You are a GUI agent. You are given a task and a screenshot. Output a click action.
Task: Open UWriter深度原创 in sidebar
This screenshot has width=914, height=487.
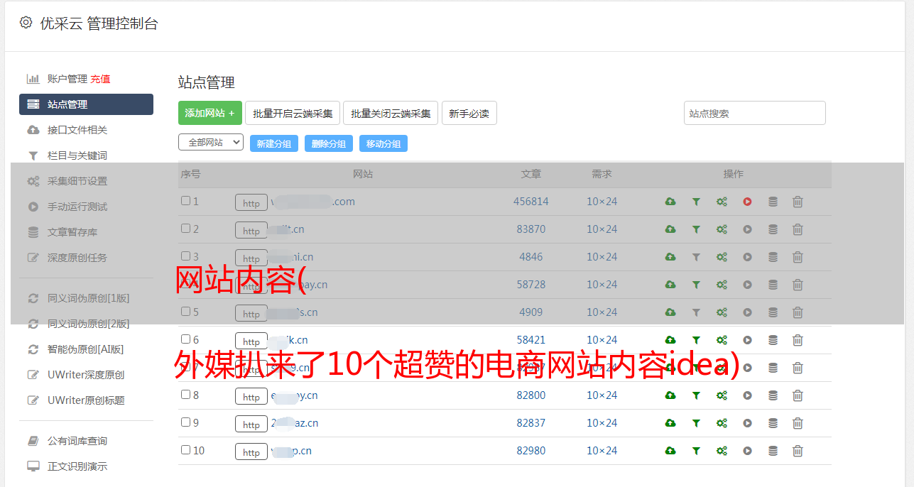86,375
